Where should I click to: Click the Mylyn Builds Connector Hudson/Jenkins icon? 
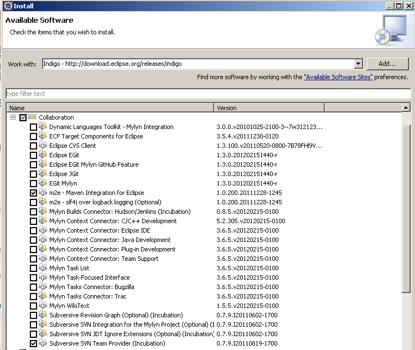[43, 211]
